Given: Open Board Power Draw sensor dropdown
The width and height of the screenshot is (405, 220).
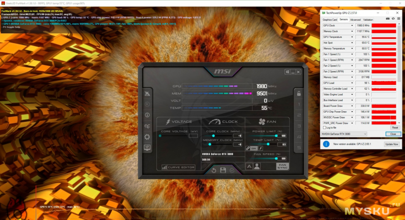Looking at the screenshot, I should click(x=352, y=106).
